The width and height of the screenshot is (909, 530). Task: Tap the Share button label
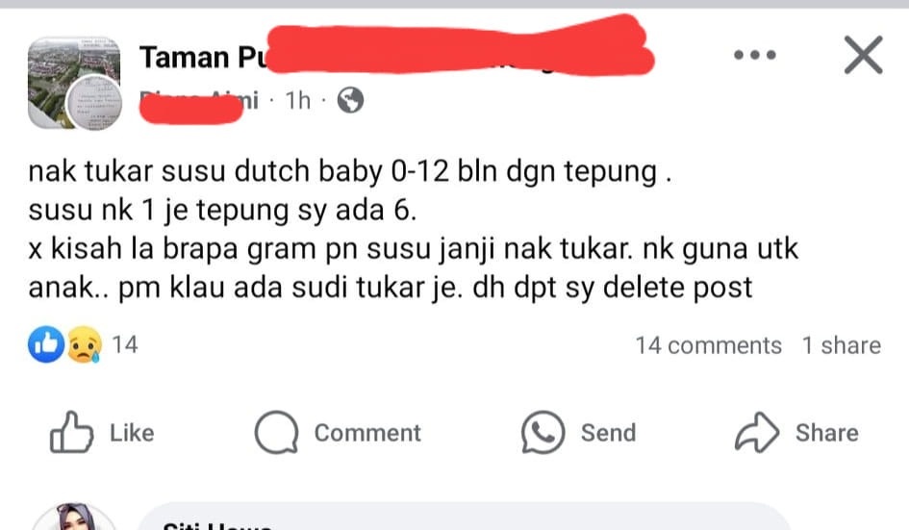[827, 433]
